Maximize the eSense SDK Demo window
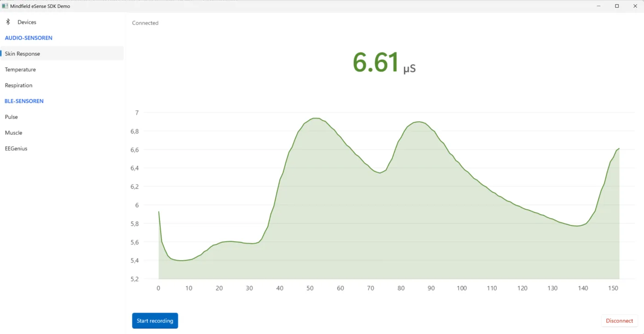 pyautogui.click(x=617, y=6)
